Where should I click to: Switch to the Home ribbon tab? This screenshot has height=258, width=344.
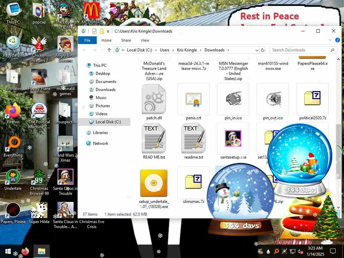click(x=106, y=40)
